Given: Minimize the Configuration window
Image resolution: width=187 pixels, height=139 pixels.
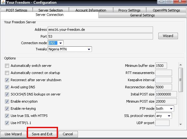Looking at the screenshot, I should 161,2.
